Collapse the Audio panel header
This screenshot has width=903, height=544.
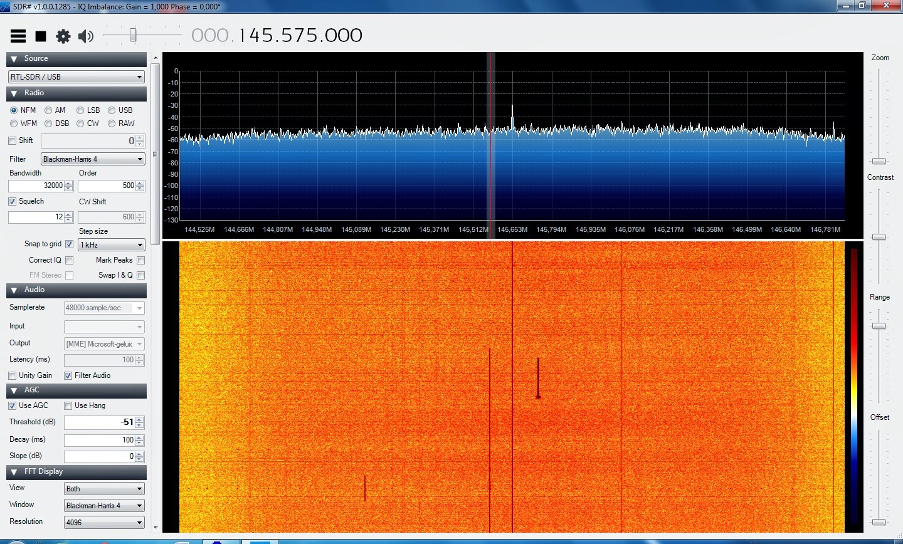tap(77, 290)
